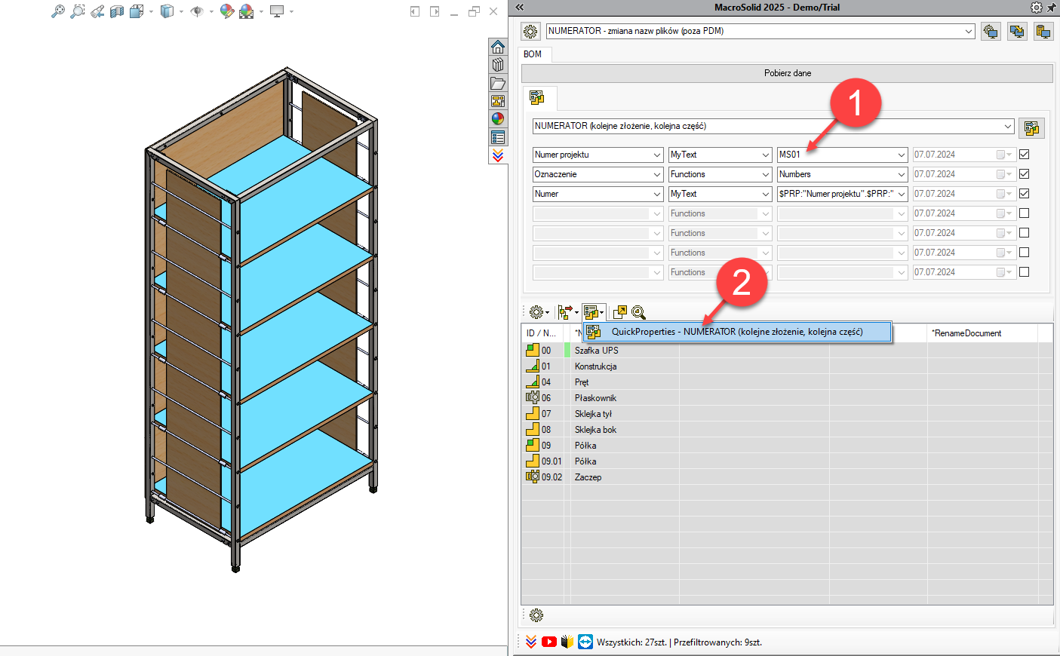Click the second icon right of the NUMERATOR profile
Viewport: 1060px width, 656px height.
tap(1017, 31)
